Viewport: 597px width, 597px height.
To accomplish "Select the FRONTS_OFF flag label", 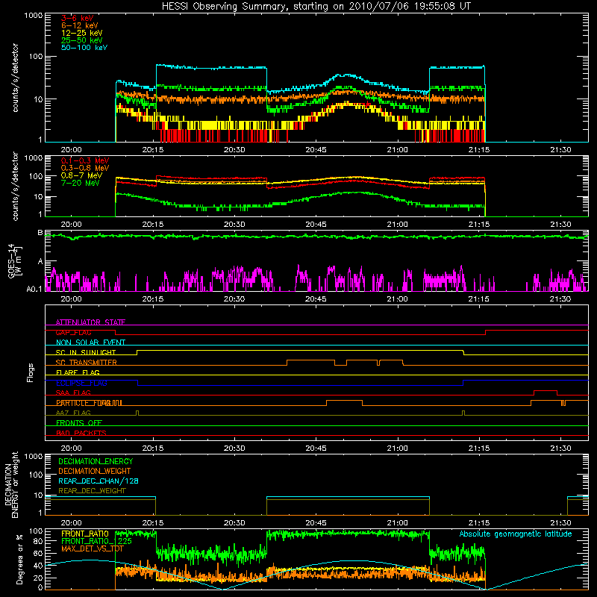I will point(79,423).
